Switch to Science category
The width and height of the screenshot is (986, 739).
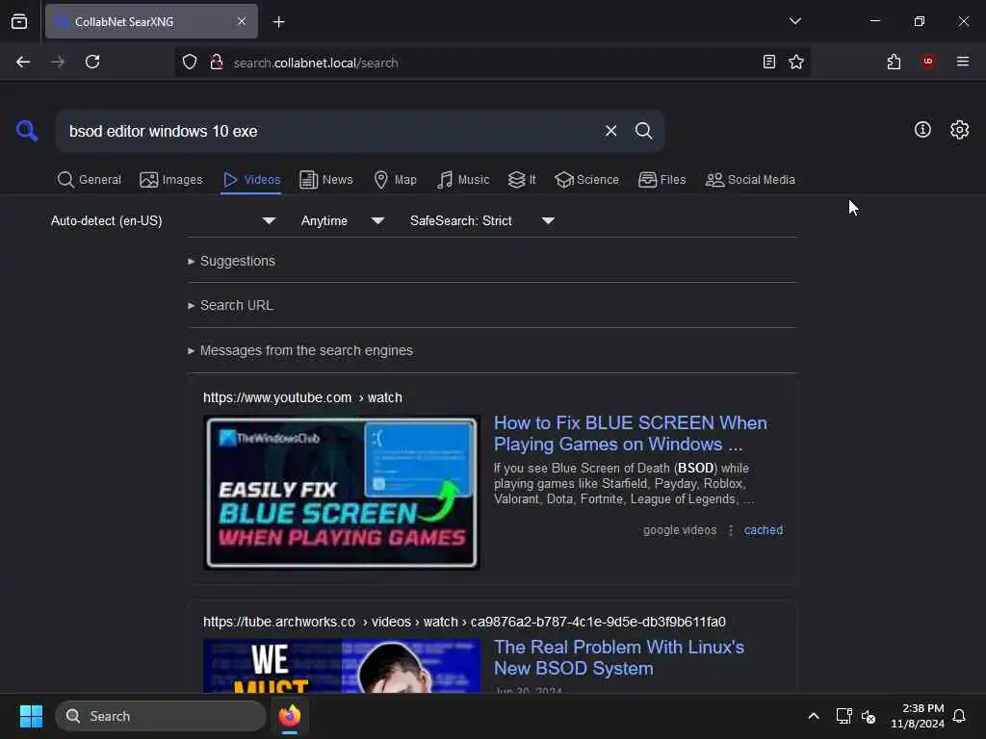click(x=586, y=180)
